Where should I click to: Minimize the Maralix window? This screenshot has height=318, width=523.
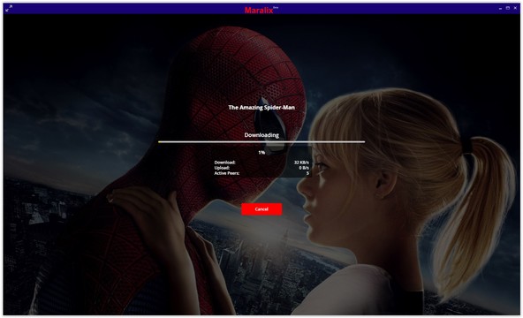click(x=500, y=8)
